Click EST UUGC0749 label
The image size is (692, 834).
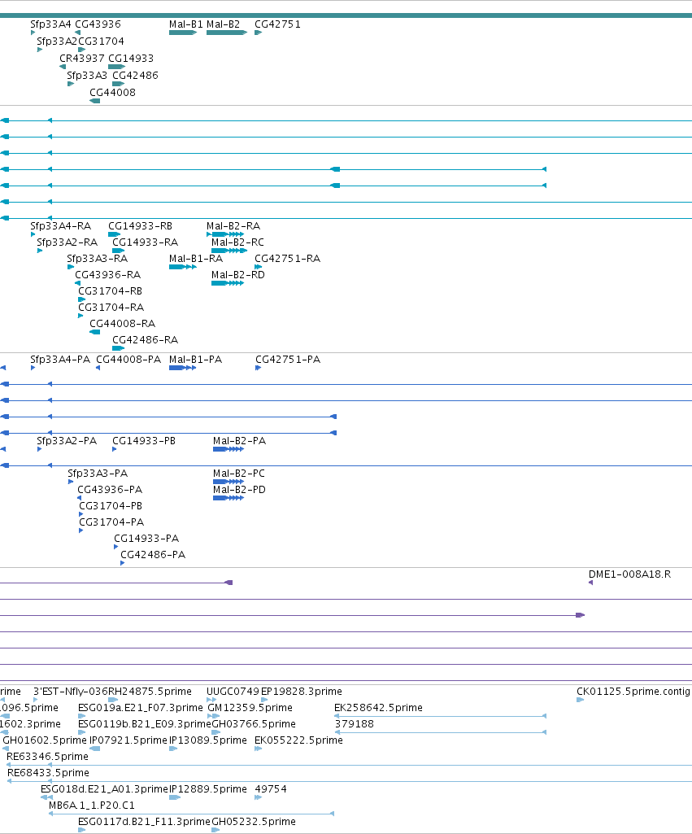click(233, 692)
